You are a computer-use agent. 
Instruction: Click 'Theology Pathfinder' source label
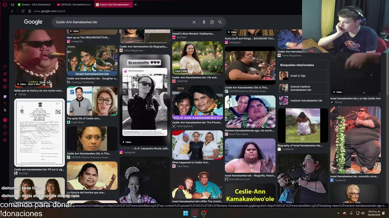click(83, 82)
